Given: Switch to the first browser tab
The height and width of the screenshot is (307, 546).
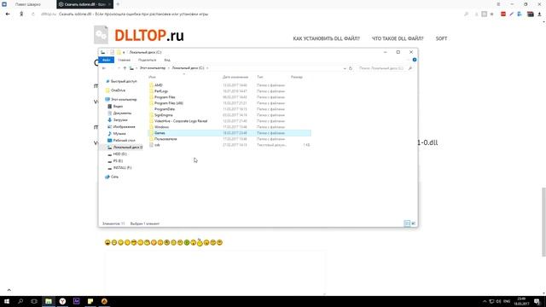Looking at the screenshot, I should (x=28, y=4).
